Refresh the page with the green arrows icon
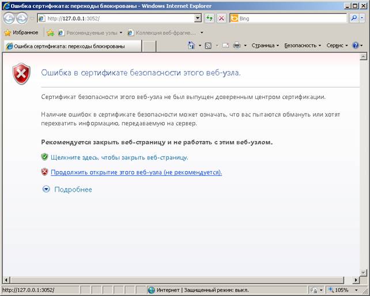Screen dimensions: 370x296 click(210, 18)
